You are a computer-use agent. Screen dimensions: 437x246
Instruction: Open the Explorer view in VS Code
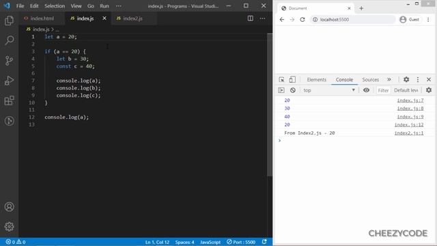(9, 20)
